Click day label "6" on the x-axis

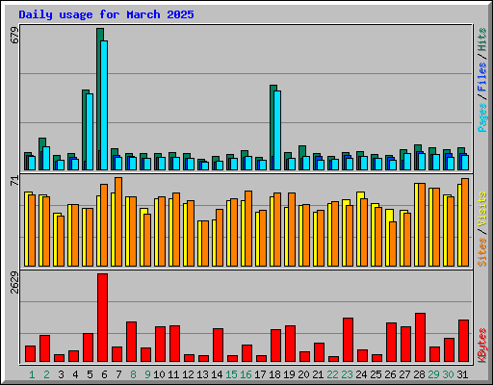[x=104, y=374]
